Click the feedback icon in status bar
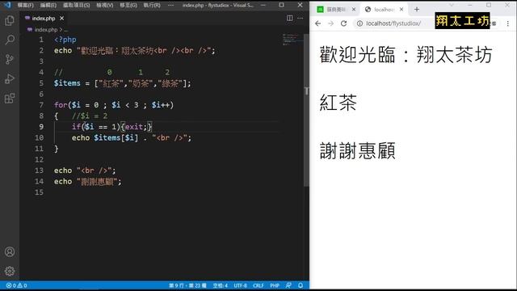This screenshot has width=517, height=291. point(288,285)
